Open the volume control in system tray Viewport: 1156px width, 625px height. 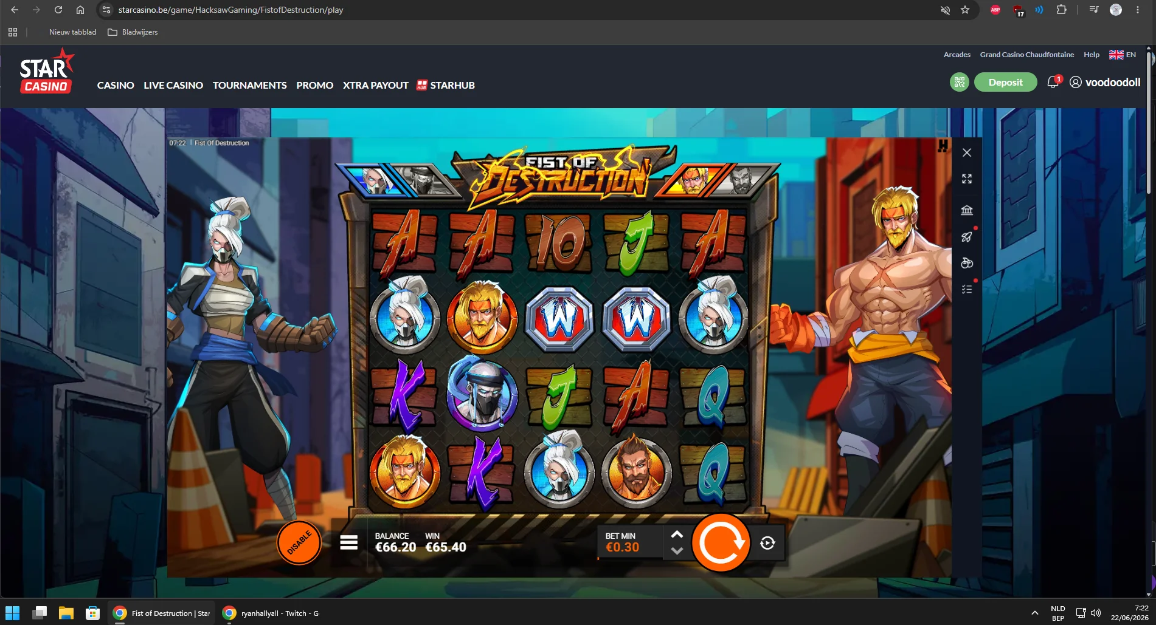1096,613
